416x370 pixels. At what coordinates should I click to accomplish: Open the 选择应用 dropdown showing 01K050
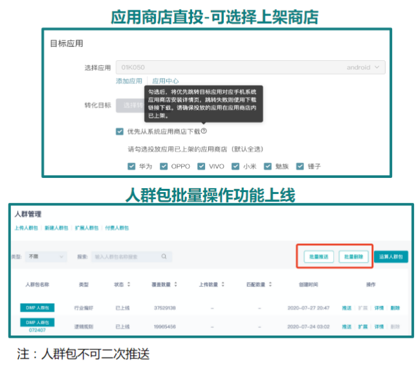[250, 67]
